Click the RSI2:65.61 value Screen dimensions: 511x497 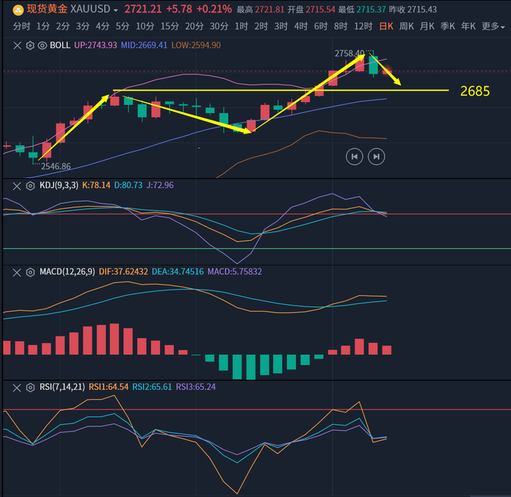pyautogui.click(x=152, y=388)
